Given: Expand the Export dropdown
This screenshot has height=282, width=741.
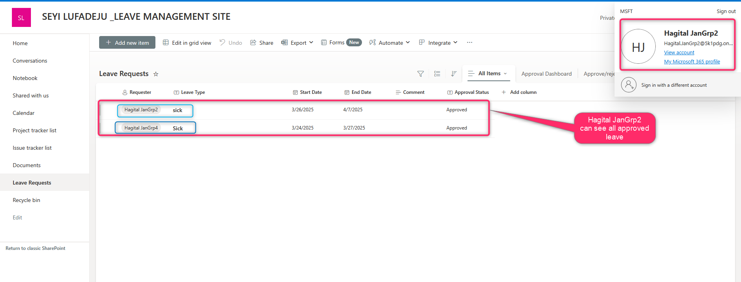Looking at the screenshot, I should pos(297,43).
